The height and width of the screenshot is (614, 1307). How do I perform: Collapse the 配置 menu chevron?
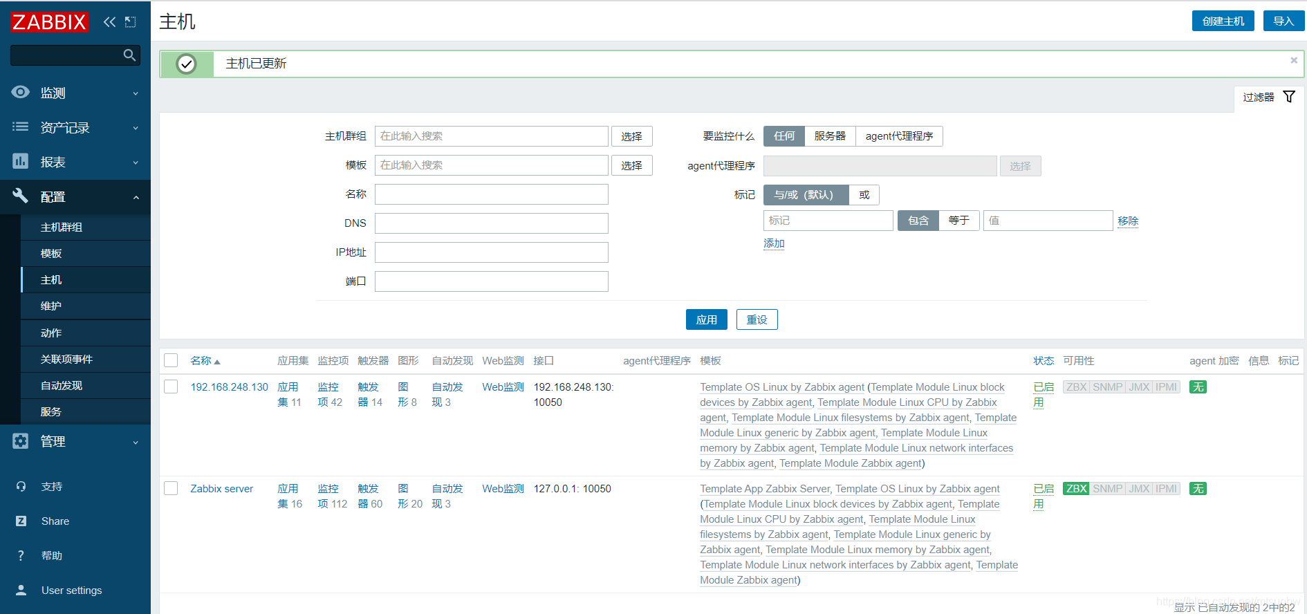pyautogui.click(x=136, y=198)
